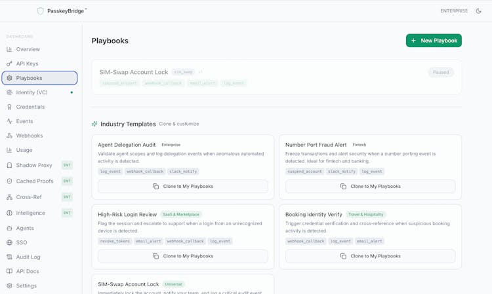Click the PasskeyBridge shield logo

pos(41,11)
